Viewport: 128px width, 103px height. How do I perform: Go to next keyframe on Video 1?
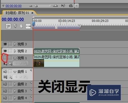tap(25, 63)
